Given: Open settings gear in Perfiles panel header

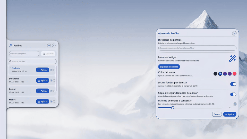Looking at the screenshot, I should (x=49, y=46).
